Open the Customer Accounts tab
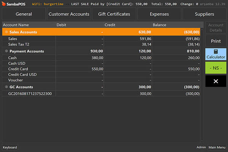This screenshot has width=228, height=152. (69, 14)
